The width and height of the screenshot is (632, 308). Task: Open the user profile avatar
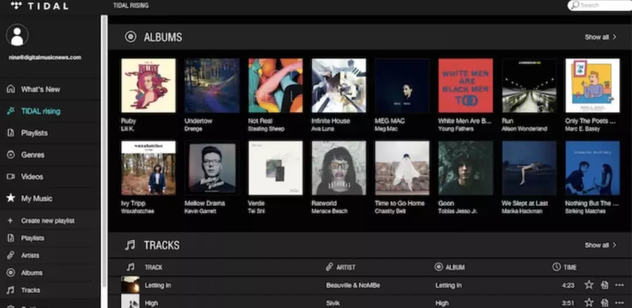tap(17, 35)
